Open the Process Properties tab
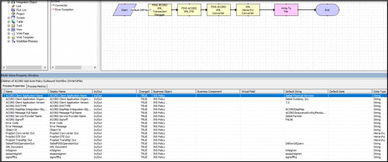This screenshot has width=388, height=162. tap(14, 86)
